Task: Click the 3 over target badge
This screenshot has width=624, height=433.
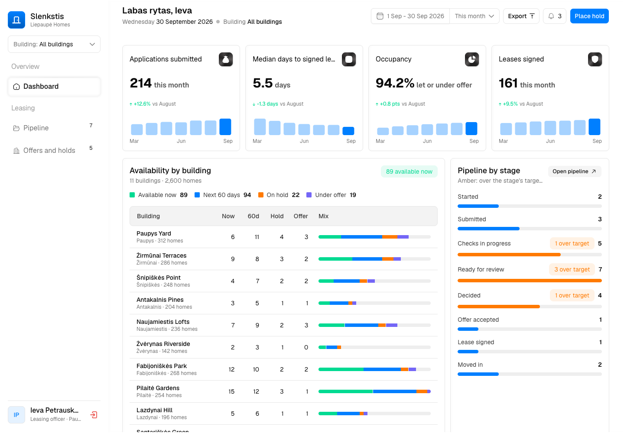Action: click(x=572, y=269)
